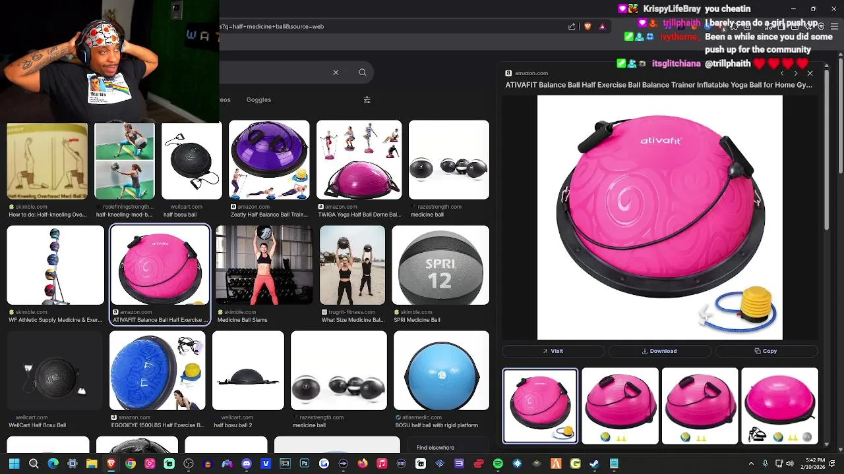
Task: Open the selected ATIVAFIT pink ball grid result
Action: [x=160, y=265]
